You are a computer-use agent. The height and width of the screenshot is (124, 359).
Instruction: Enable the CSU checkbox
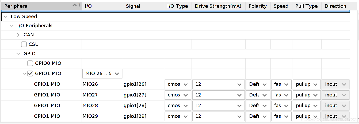point(24,44)
